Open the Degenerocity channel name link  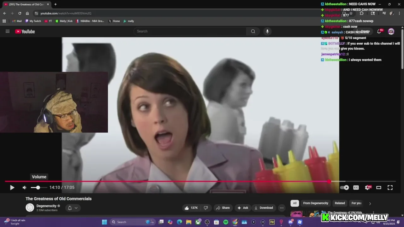(46, 206)
